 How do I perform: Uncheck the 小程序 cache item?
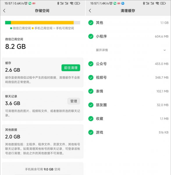coord(91,36)
